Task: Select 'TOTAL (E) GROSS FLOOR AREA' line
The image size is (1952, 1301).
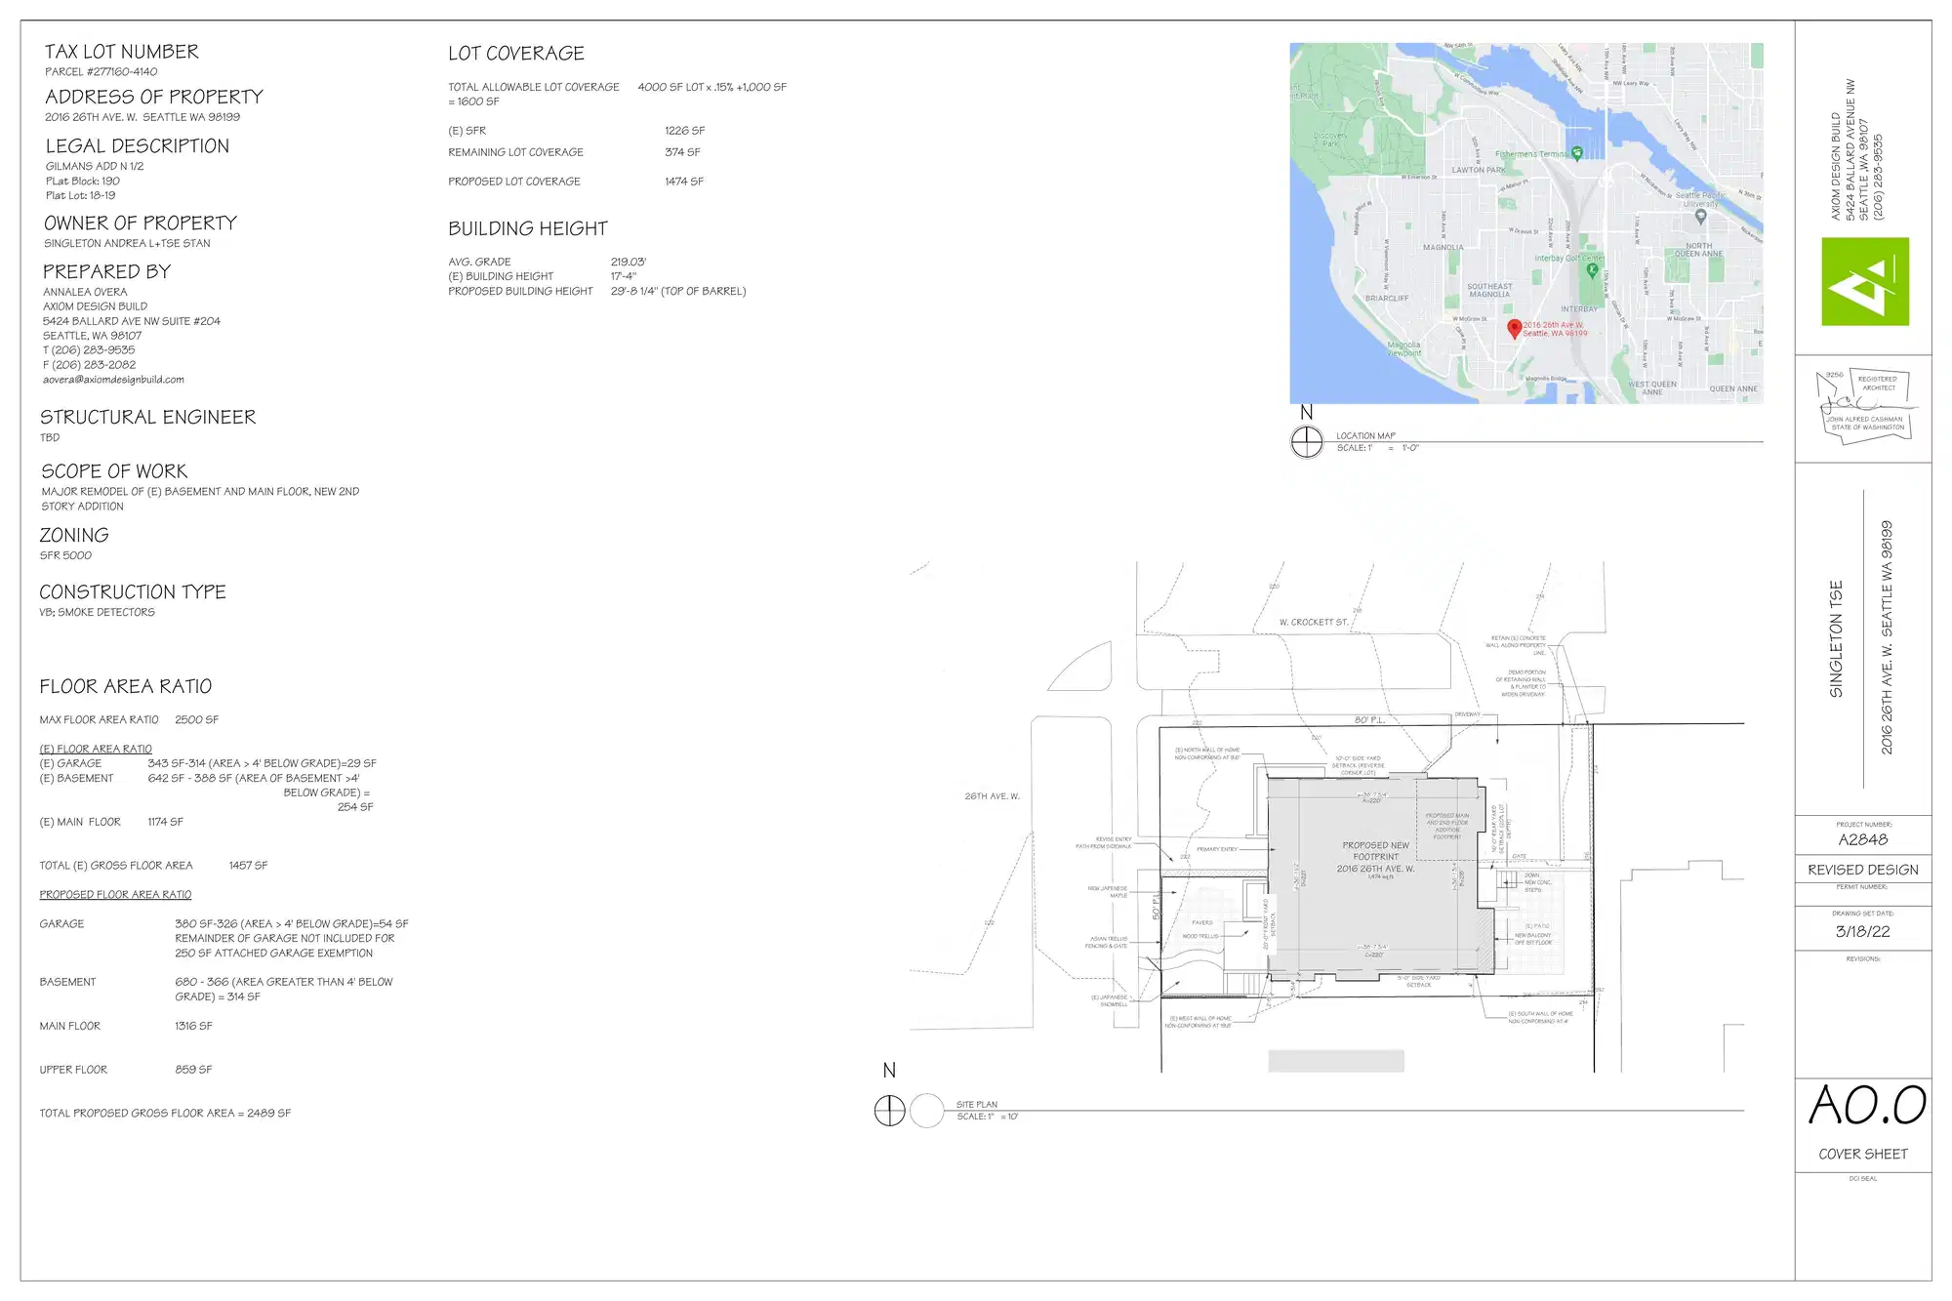Action: pyautogui.click(x=153, y=866)
